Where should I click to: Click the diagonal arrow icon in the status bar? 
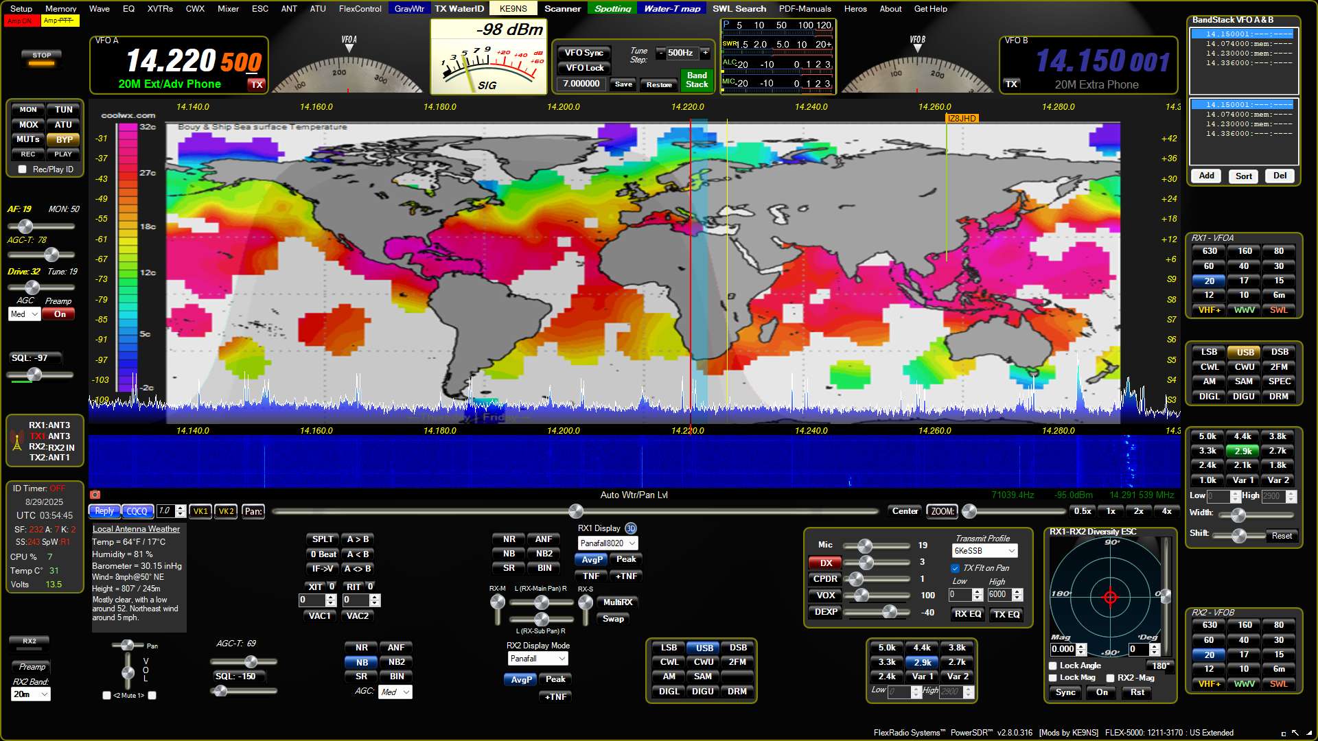coord(1295,733)
